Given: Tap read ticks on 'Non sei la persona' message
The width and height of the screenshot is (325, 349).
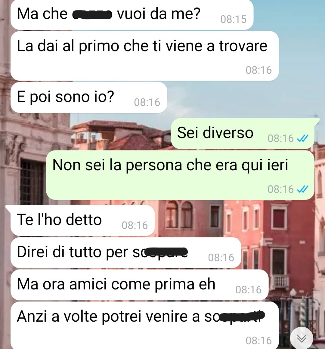Looking at the screenshot, I should coord(303,189).
